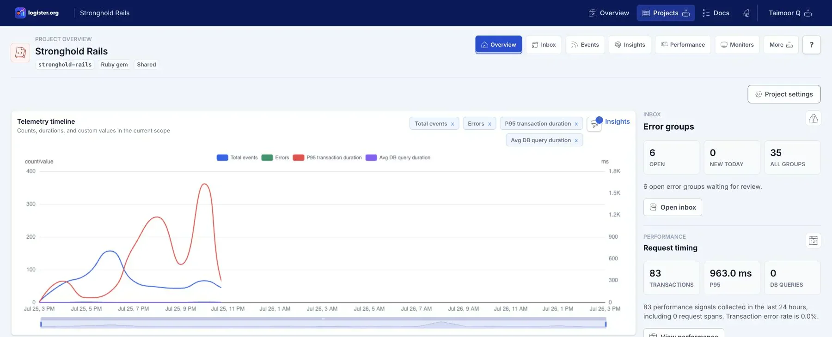Remove the Avg DB query duration chip
This screenshot has width=832, height=337.
tap(576, 140)
